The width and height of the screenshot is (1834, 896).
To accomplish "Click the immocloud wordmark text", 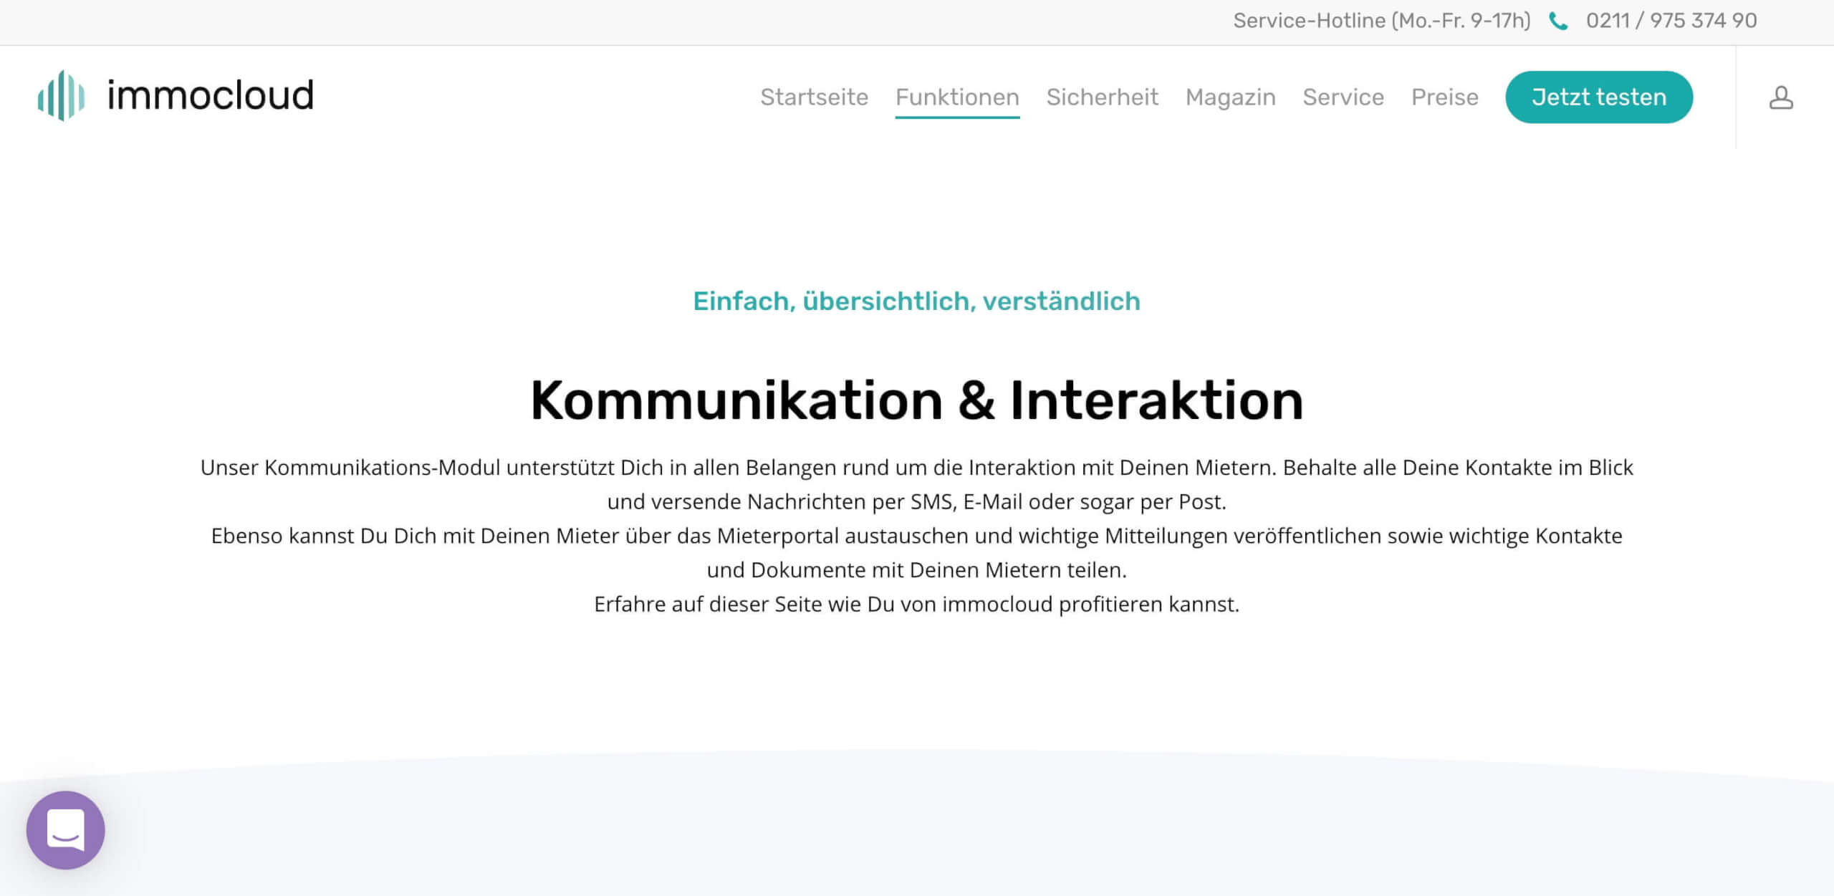I will (211, 95).
